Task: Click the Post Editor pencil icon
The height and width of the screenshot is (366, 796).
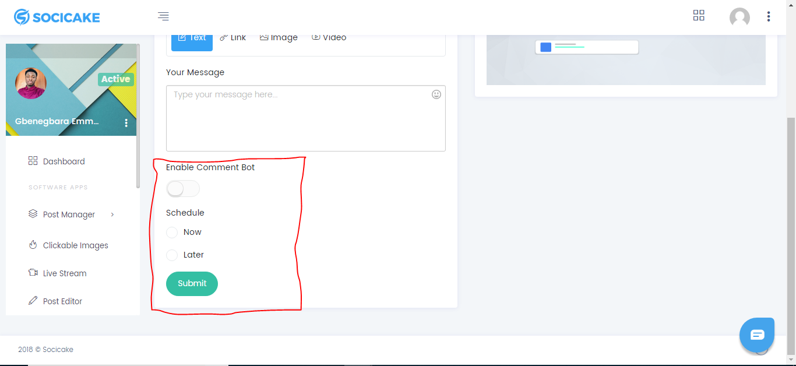Action: [33, 301]
